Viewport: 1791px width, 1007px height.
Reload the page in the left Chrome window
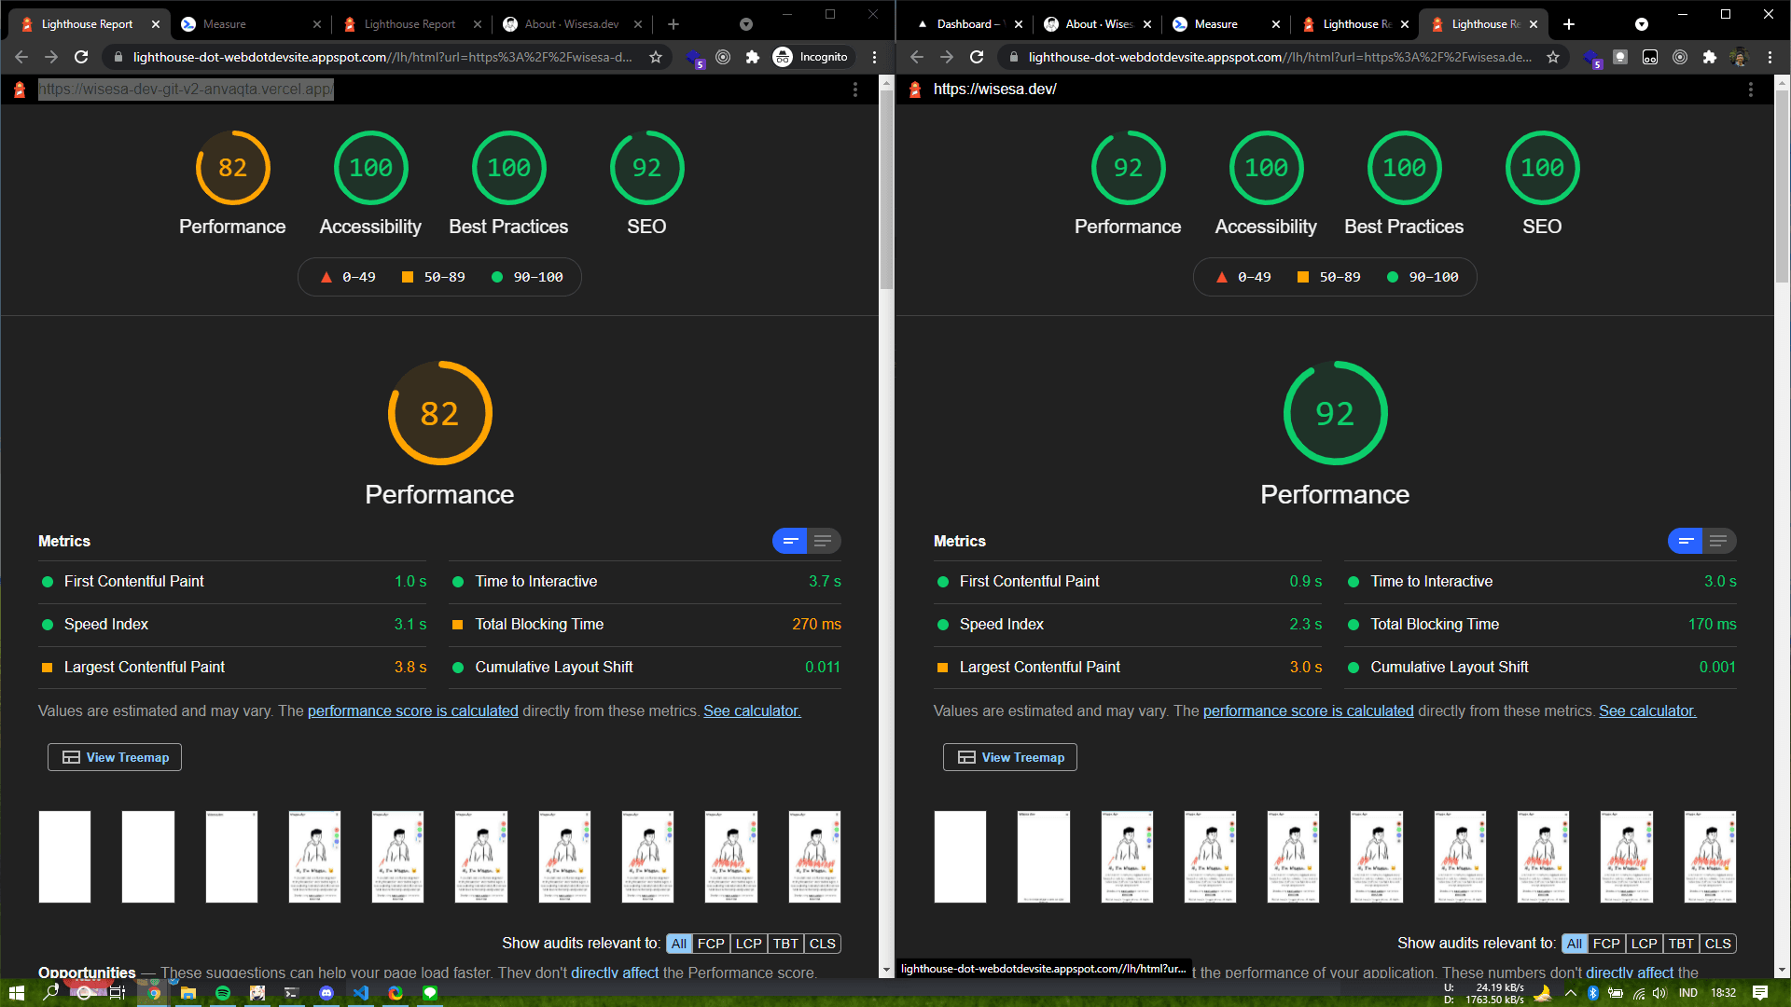(81, 57)
